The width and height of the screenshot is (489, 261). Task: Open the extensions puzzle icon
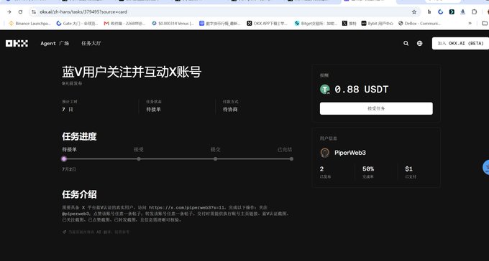point(474,11)
